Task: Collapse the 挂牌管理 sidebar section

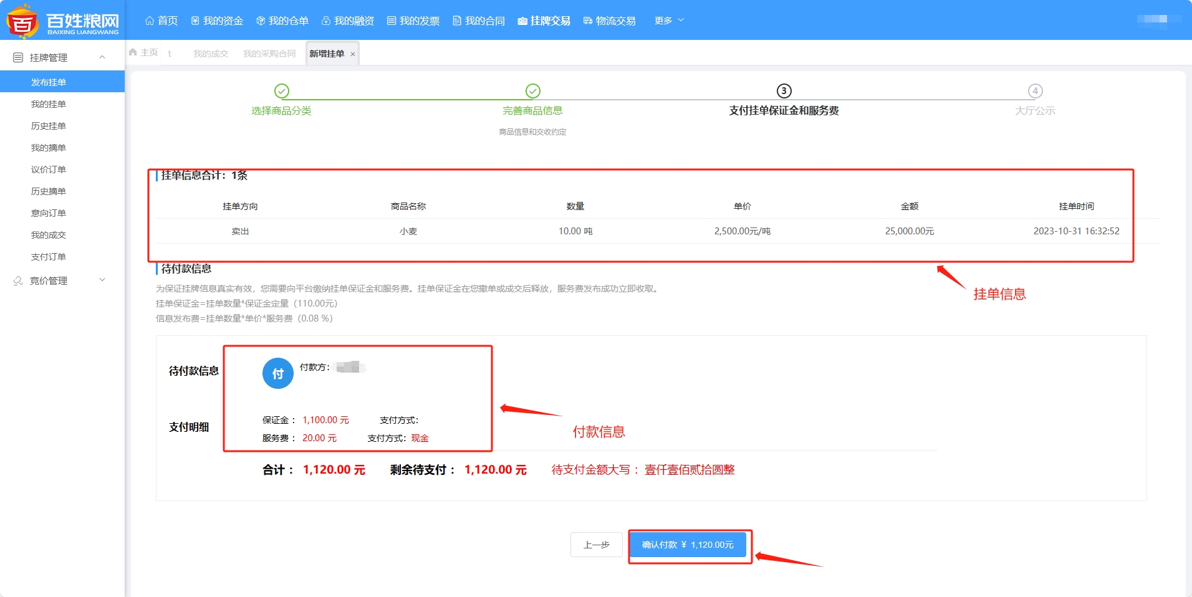Action: [102, 57]
